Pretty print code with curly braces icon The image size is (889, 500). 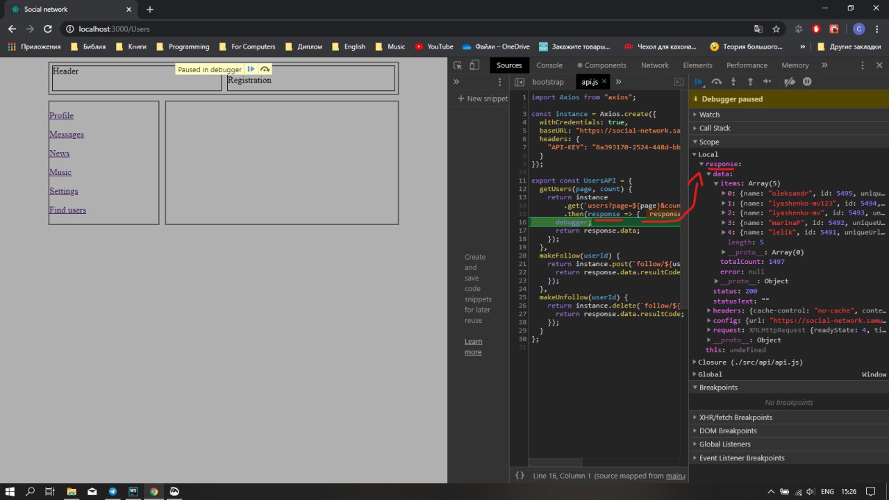point(520,476)
